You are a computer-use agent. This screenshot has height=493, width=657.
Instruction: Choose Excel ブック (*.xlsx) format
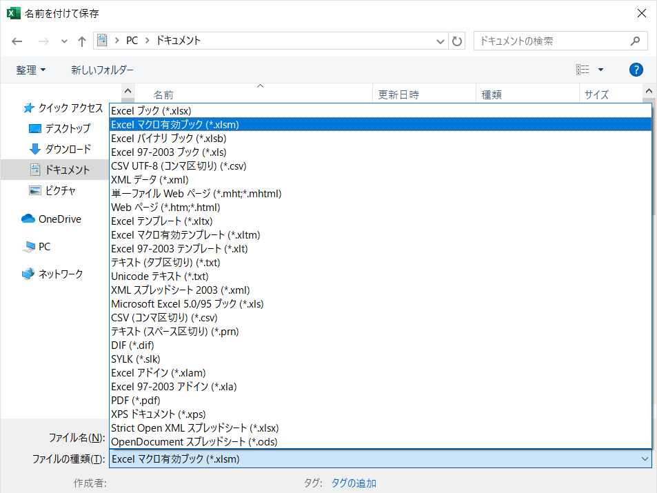coord(381,111)
